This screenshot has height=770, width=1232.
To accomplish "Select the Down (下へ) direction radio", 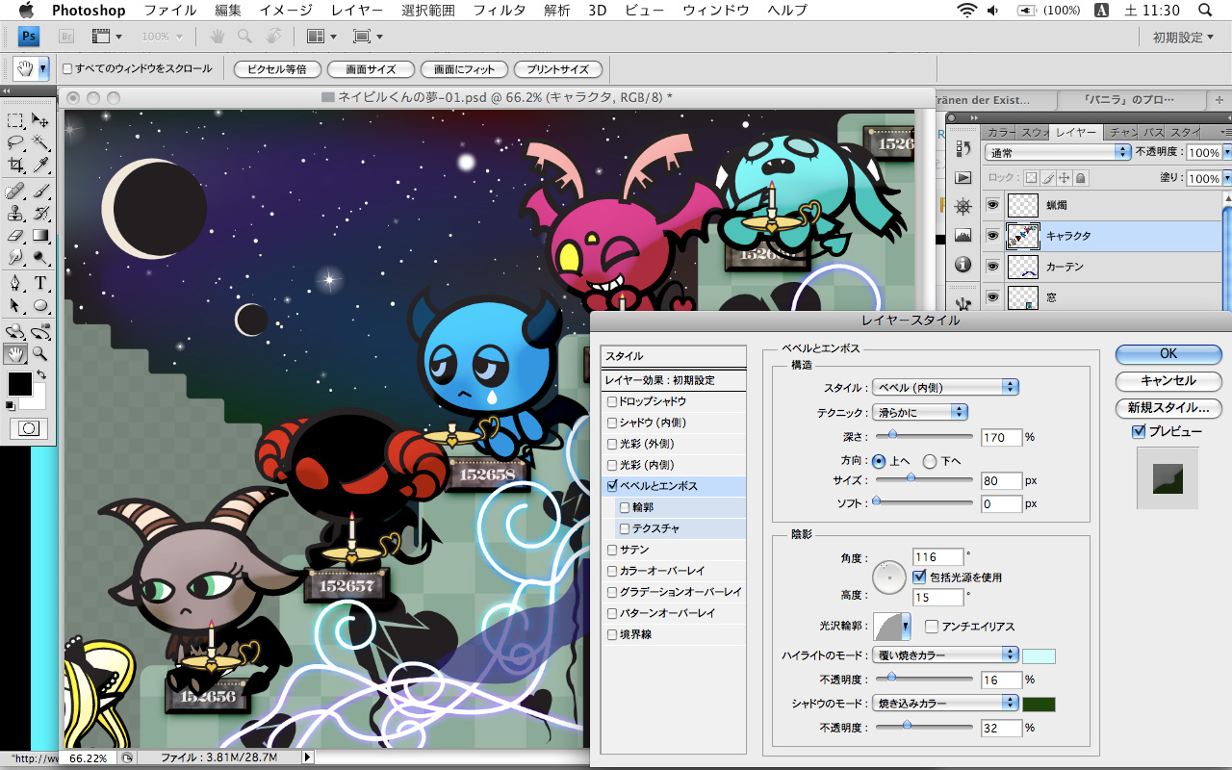I will click(x=930, y=461).
